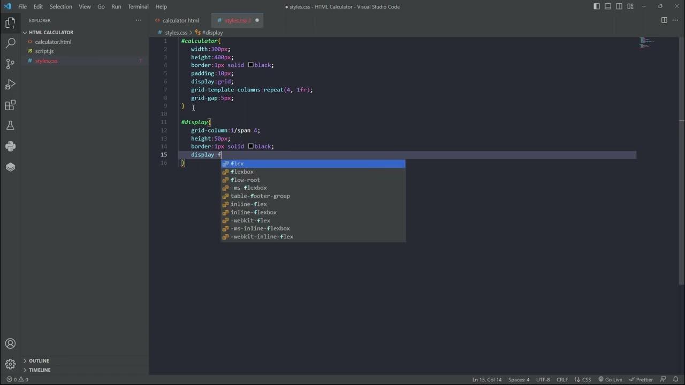
Task: Open the File menu
Action: click(22, 6)
